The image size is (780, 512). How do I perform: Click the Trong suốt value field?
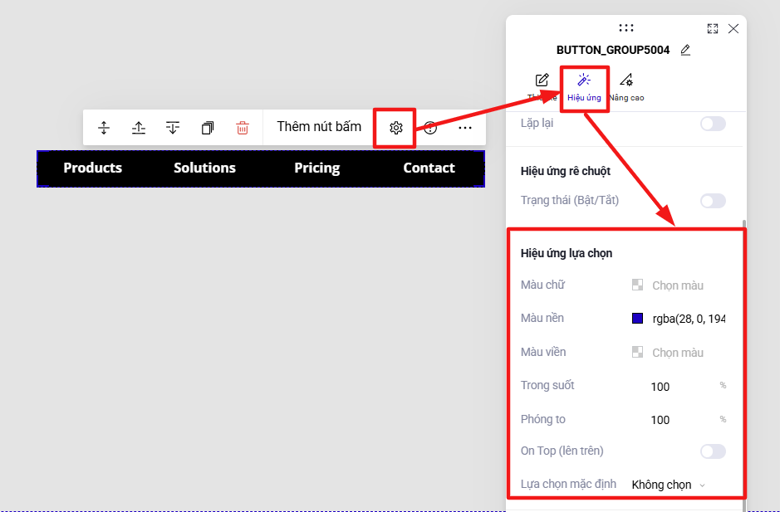[x=660, y=386]
